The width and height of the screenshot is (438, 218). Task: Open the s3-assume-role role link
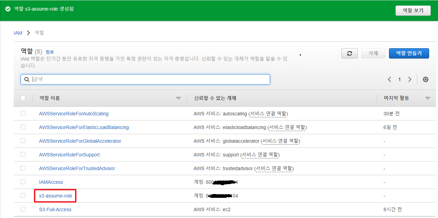[x=55, y=196]
